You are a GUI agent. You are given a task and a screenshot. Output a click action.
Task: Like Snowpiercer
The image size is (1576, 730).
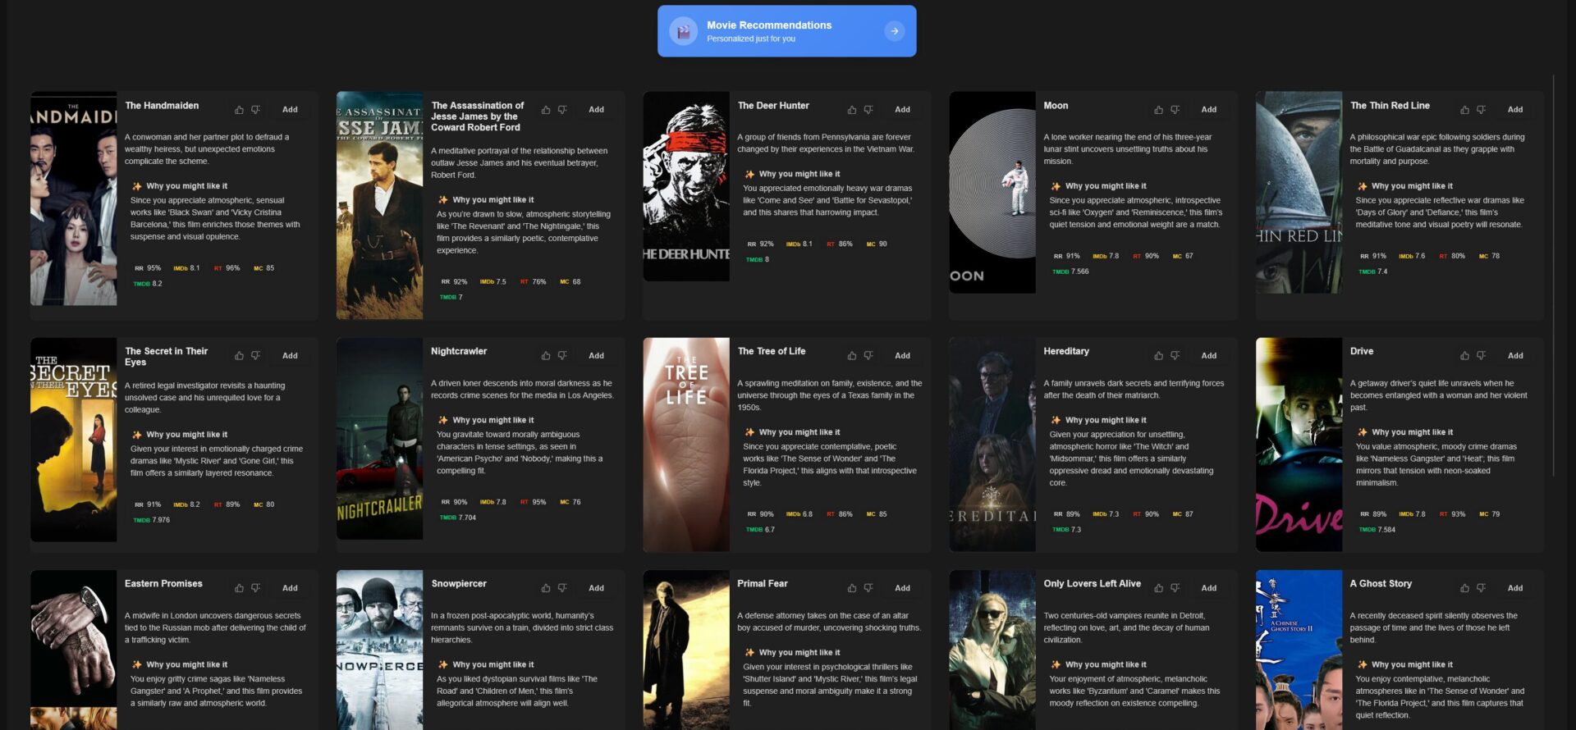pos(546,588)
